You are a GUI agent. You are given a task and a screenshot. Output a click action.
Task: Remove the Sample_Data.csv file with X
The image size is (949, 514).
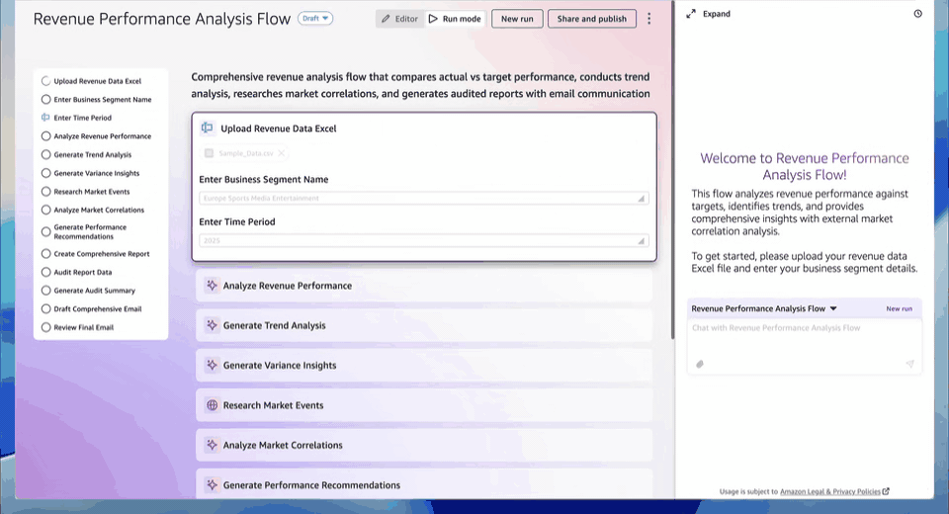pos(282,153)
